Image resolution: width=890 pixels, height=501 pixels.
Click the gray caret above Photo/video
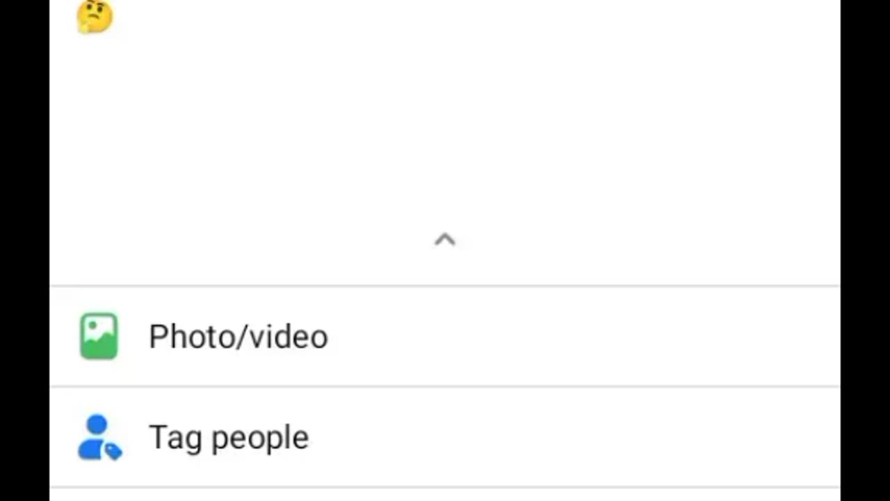(x=445, y=240)
